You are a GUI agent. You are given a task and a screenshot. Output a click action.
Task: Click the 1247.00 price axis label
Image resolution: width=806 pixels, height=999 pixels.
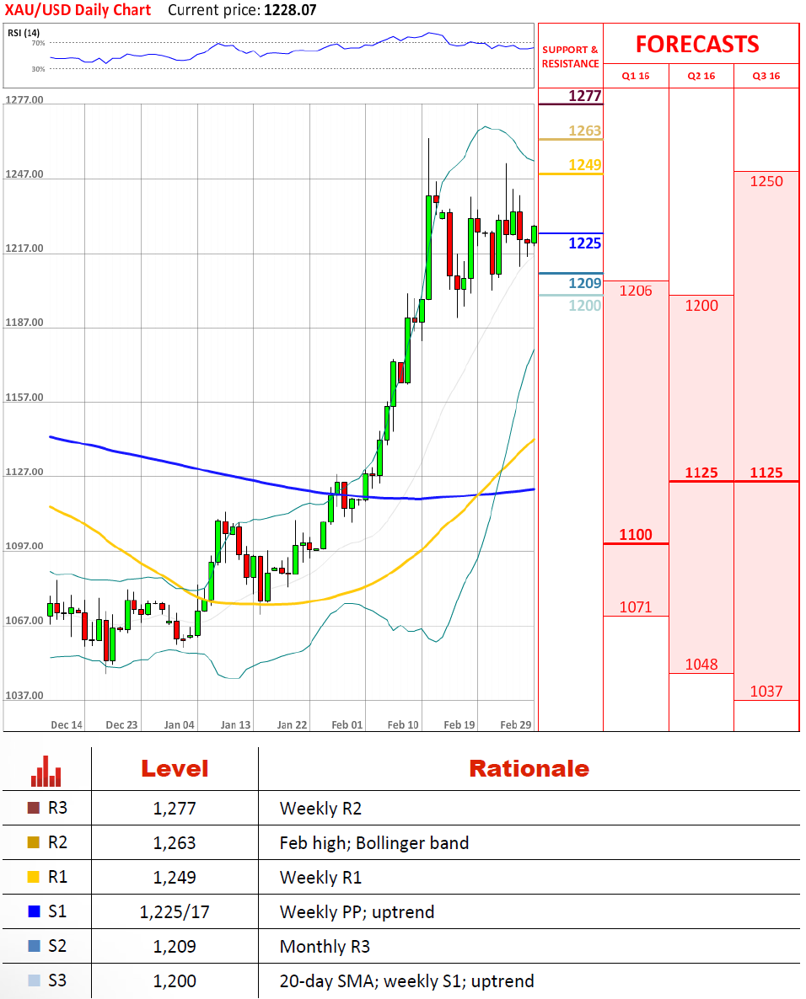pyautogui.click(x=24, y=174)
